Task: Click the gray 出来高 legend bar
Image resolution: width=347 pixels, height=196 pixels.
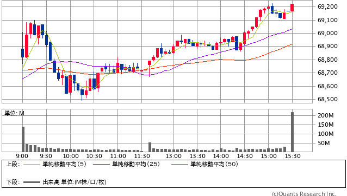Action: (x=32, y=182)
